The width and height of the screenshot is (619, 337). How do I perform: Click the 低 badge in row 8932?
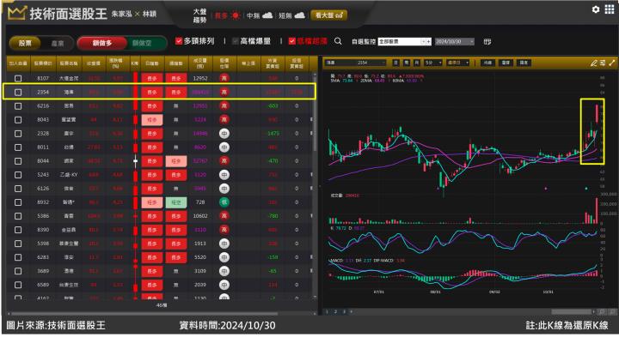tap(224, 202)
